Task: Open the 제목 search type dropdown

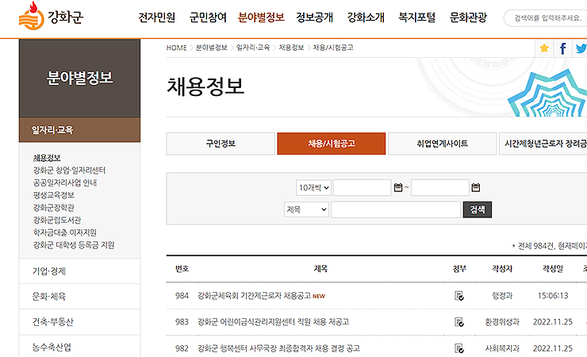Action: [306, 209]
